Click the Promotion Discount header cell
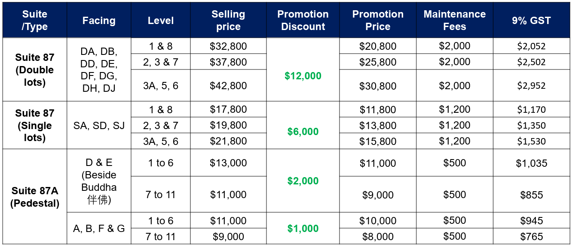The height and width of the screenshot is (247, 572). pos(303,20)
